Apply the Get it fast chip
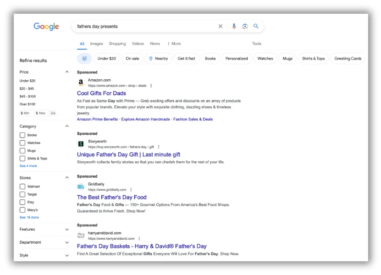 pyautogui.click(x=186, y=59)
